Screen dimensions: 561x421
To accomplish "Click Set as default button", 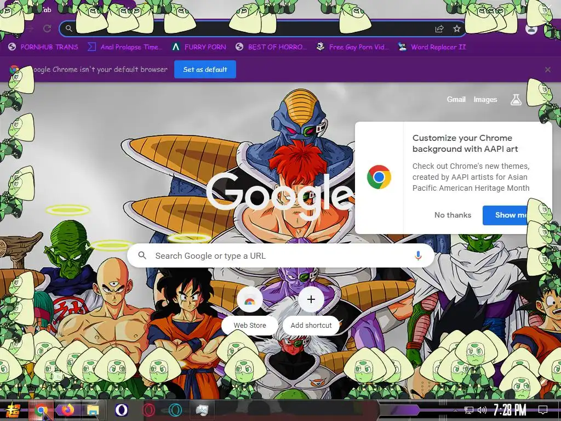I will coord(205,70).
